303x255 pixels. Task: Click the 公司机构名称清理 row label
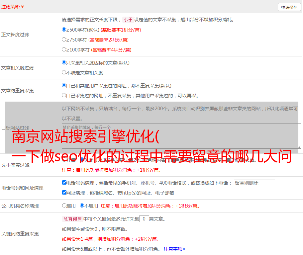20,206
